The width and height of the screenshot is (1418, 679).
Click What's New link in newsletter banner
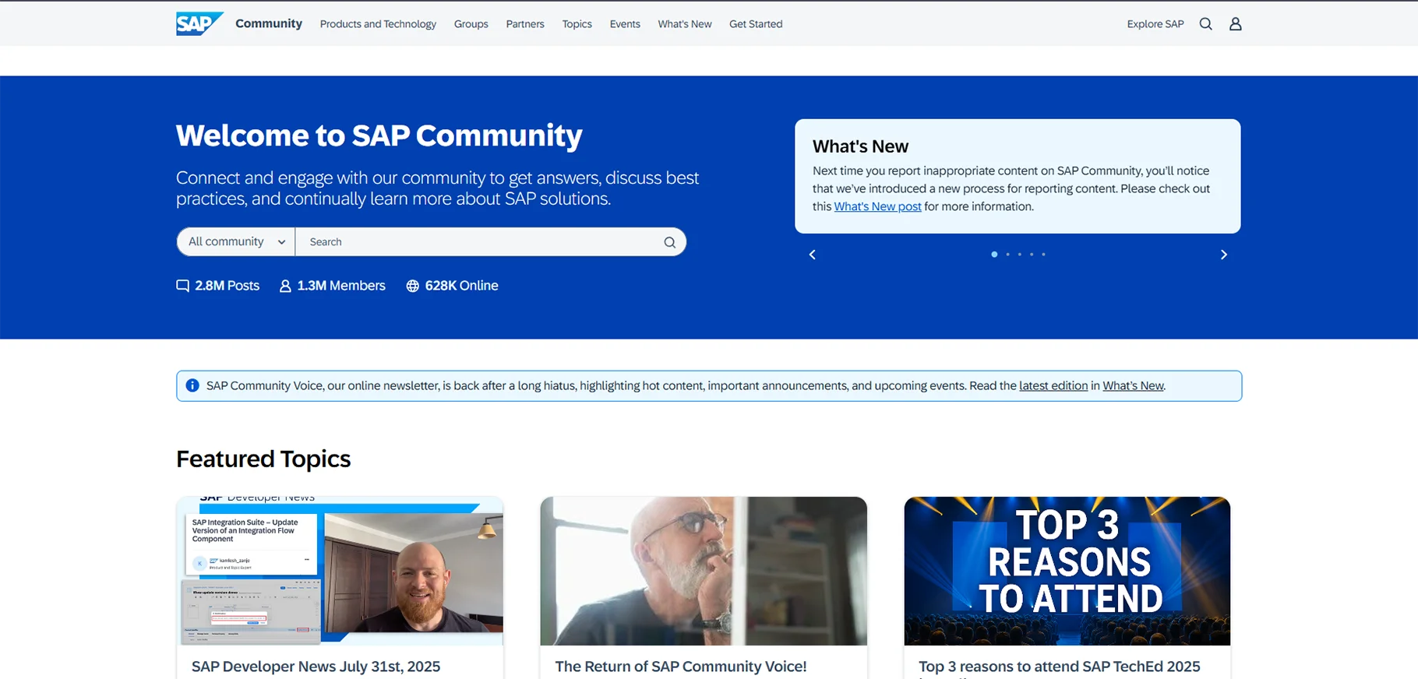[1133, 385]
